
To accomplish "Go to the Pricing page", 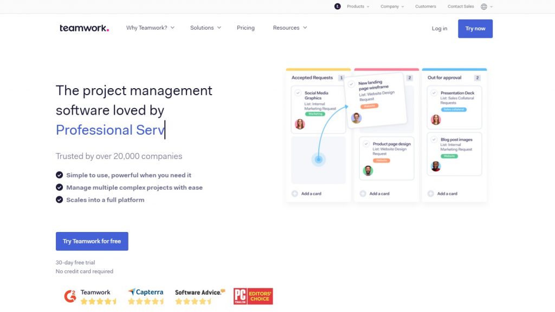I will [x=246, y=28].
